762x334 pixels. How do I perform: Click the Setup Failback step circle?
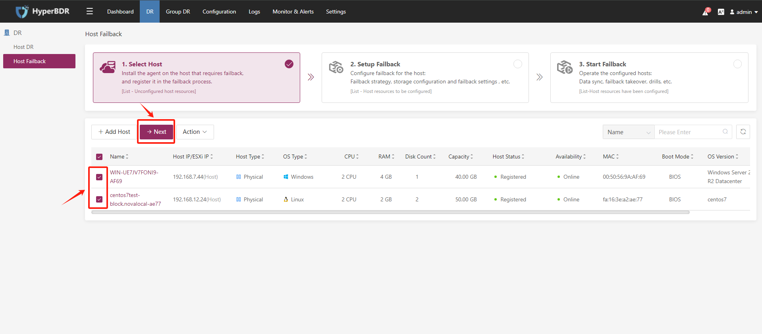click(x=518, y=64)
